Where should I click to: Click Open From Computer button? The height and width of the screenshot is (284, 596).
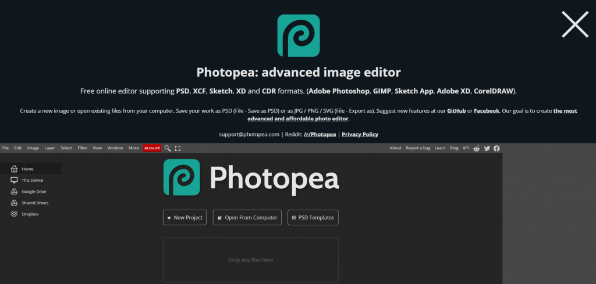tap(247, 218)
